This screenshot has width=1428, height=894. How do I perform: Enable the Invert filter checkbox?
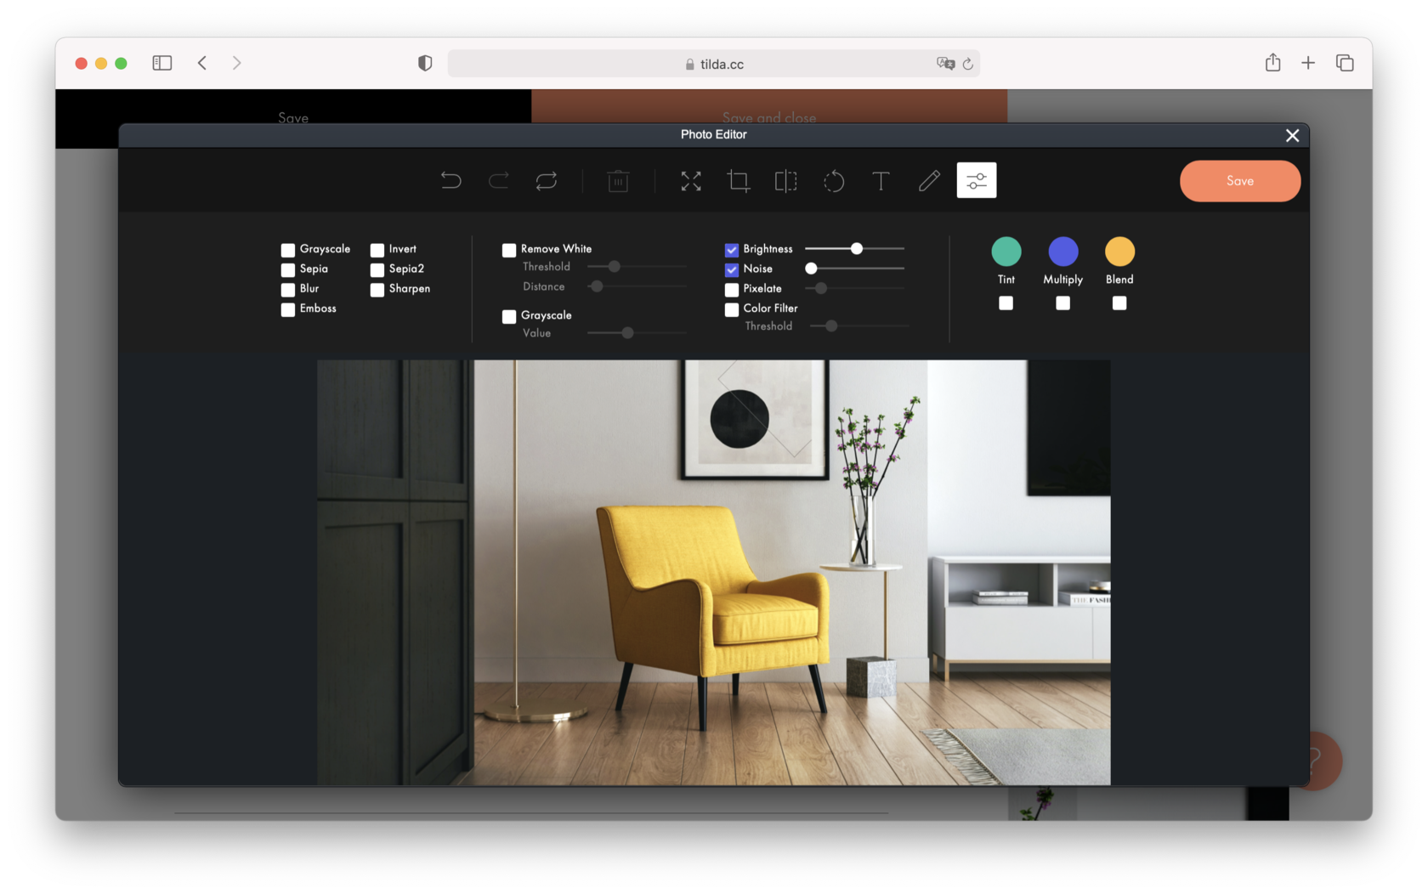pyautogui.click(x=377, y=250)
